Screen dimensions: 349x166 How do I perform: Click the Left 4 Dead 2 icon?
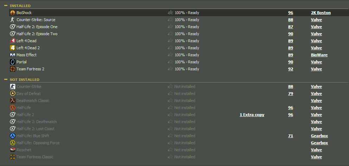click(13, 48)
